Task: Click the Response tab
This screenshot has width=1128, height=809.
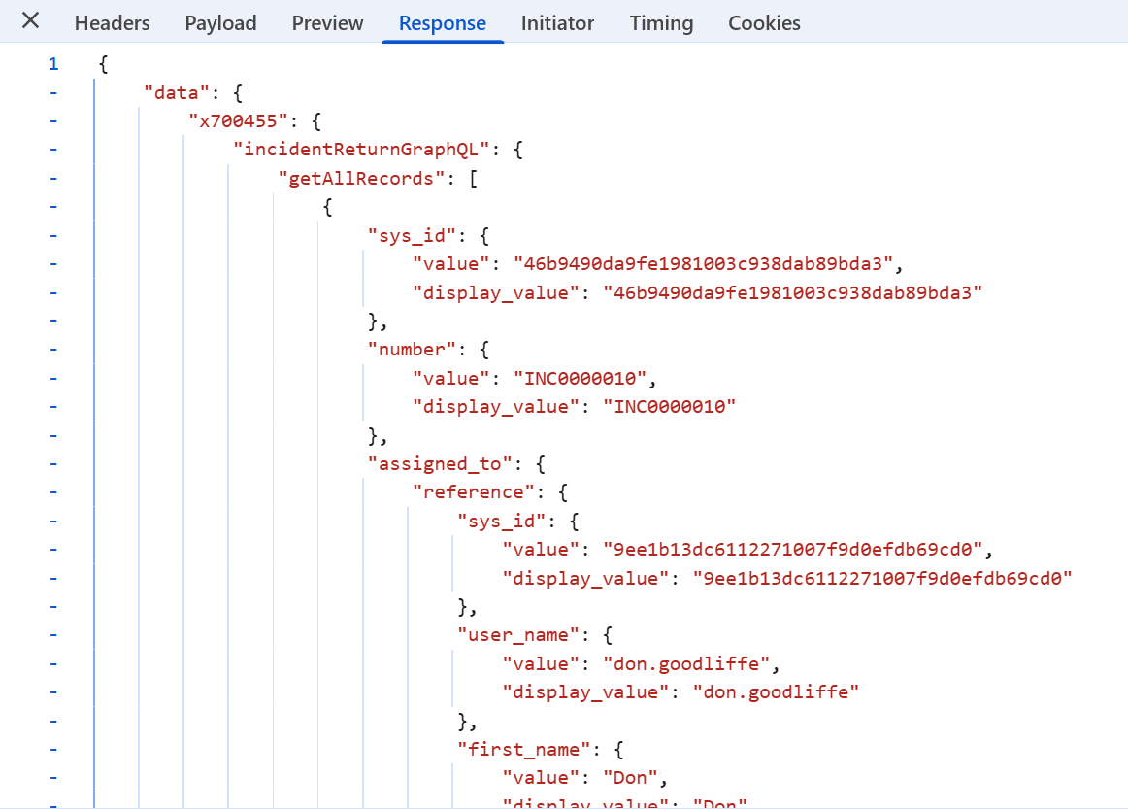Action: click(x=443, y=23)
